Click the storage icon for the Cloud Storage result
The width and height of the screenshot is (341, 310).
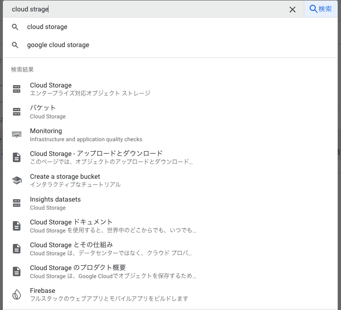17,89
